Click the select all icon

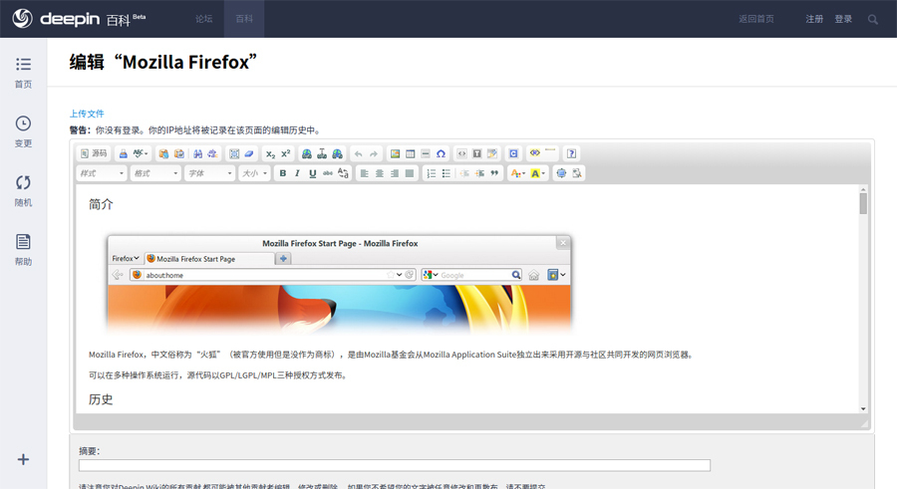(234, 153)
